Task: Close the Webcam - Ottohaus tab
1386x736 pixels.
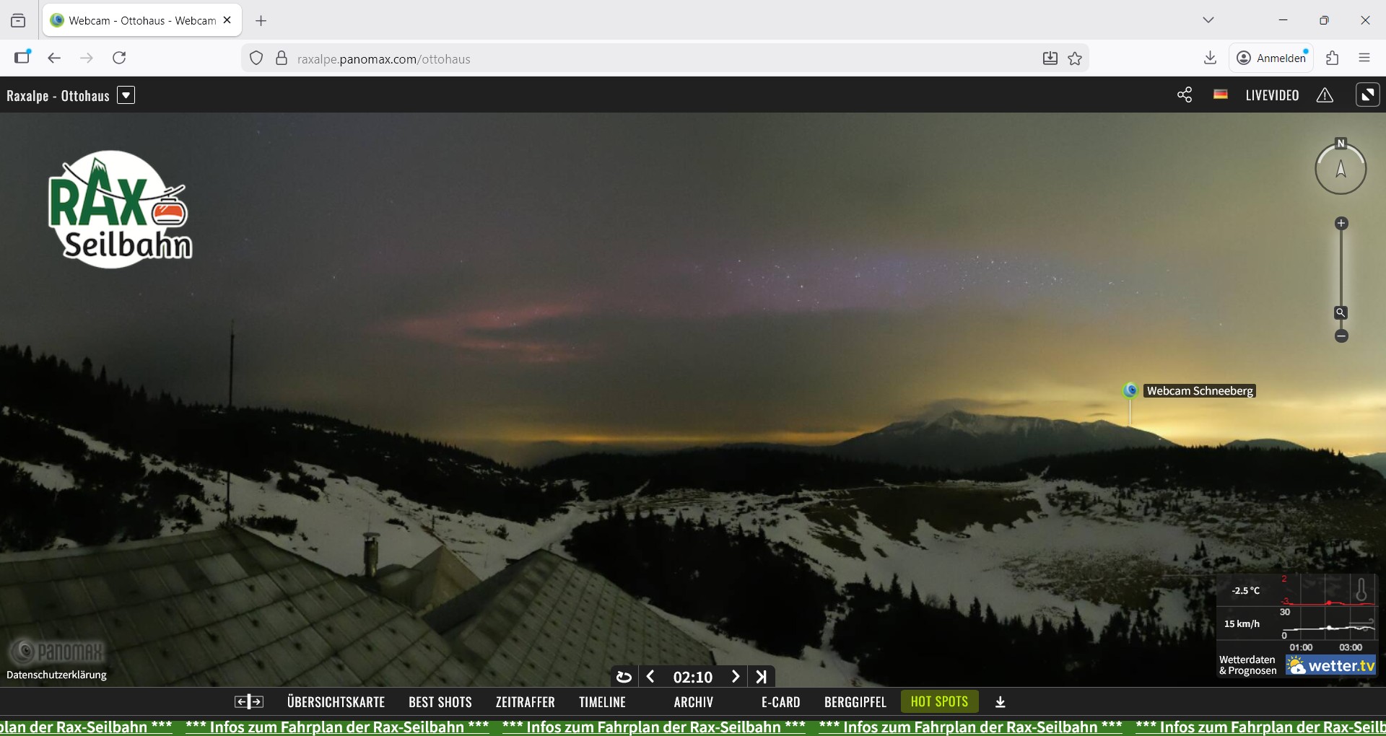Action: tap(227, 20)
